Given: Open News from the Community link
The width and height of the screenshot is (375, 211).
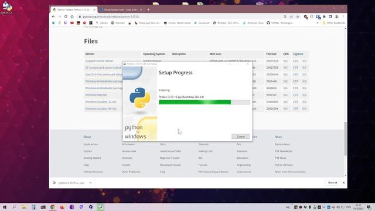Looking at the screenshot, I should click(290, 172).
